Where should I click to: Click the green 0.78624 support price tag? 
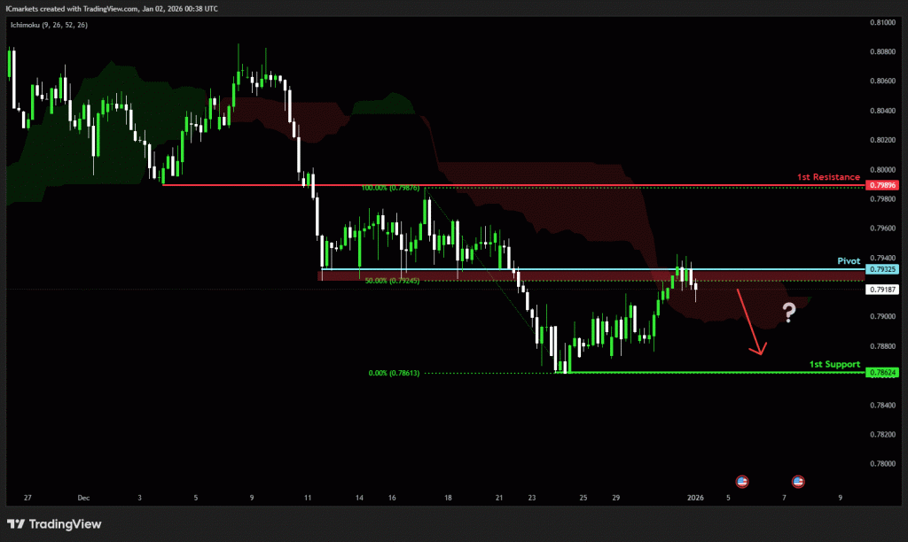tap(884, 373)
